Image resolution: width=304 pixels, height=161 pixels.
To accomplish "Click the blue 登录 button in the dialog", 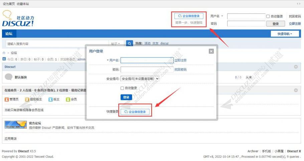I will [x=126, y=97].
